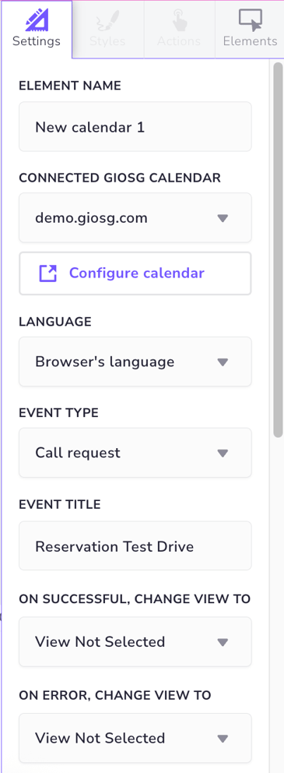Click the external link icon beside Configure calendar
284x773 pixels.
48,273
